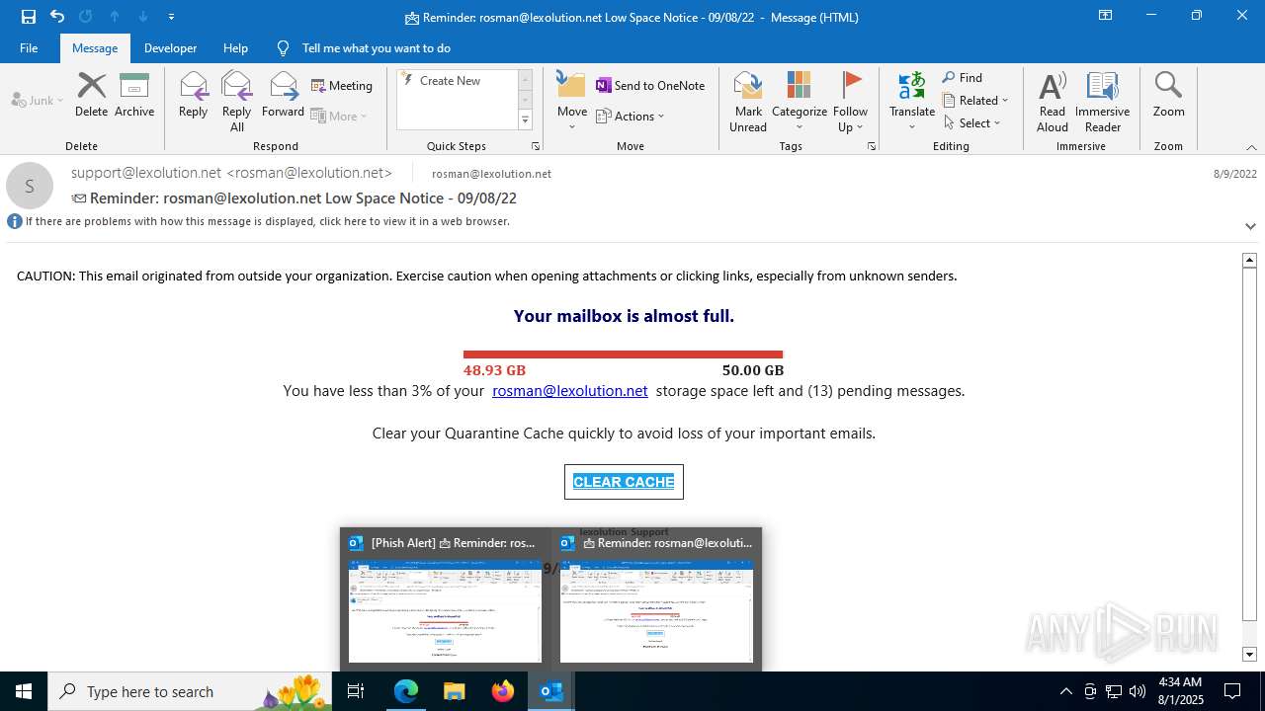Click the view in web browser info bar

pos(267,221)
